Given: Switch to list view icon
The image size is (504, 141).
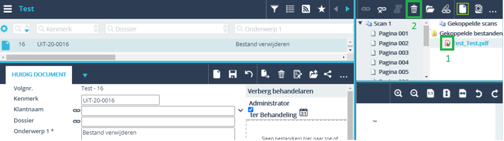Looking at the screenshot, I should [290, 9].
